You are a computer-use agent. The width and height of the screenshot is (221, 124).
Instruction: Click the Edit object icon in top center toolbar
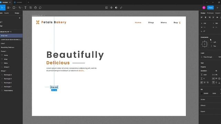tap(106, 8)
